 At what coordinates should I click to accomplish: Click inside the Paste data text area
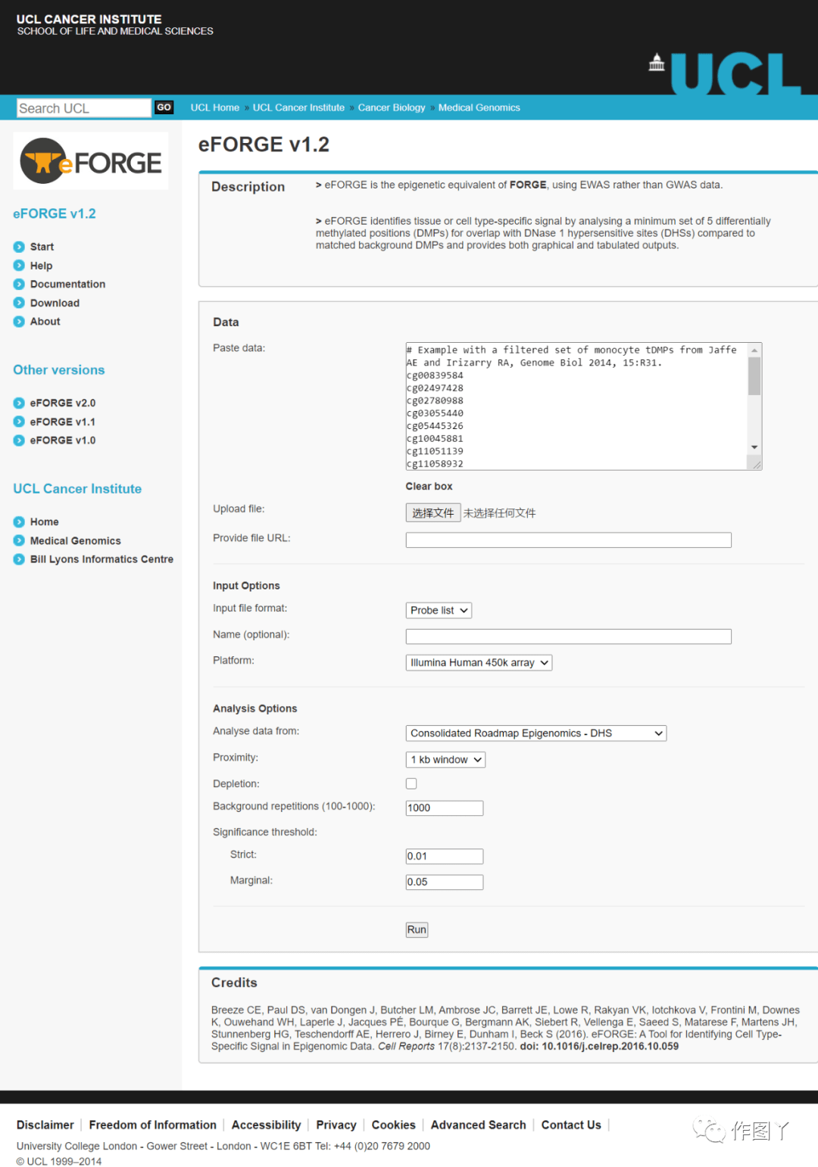(576, 406)
